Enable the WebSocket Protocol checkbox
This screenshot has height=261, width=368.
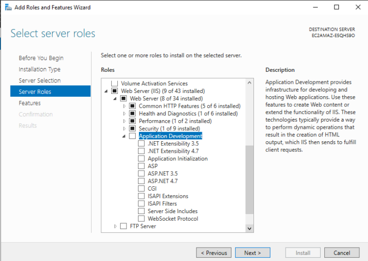click(141, 218)
